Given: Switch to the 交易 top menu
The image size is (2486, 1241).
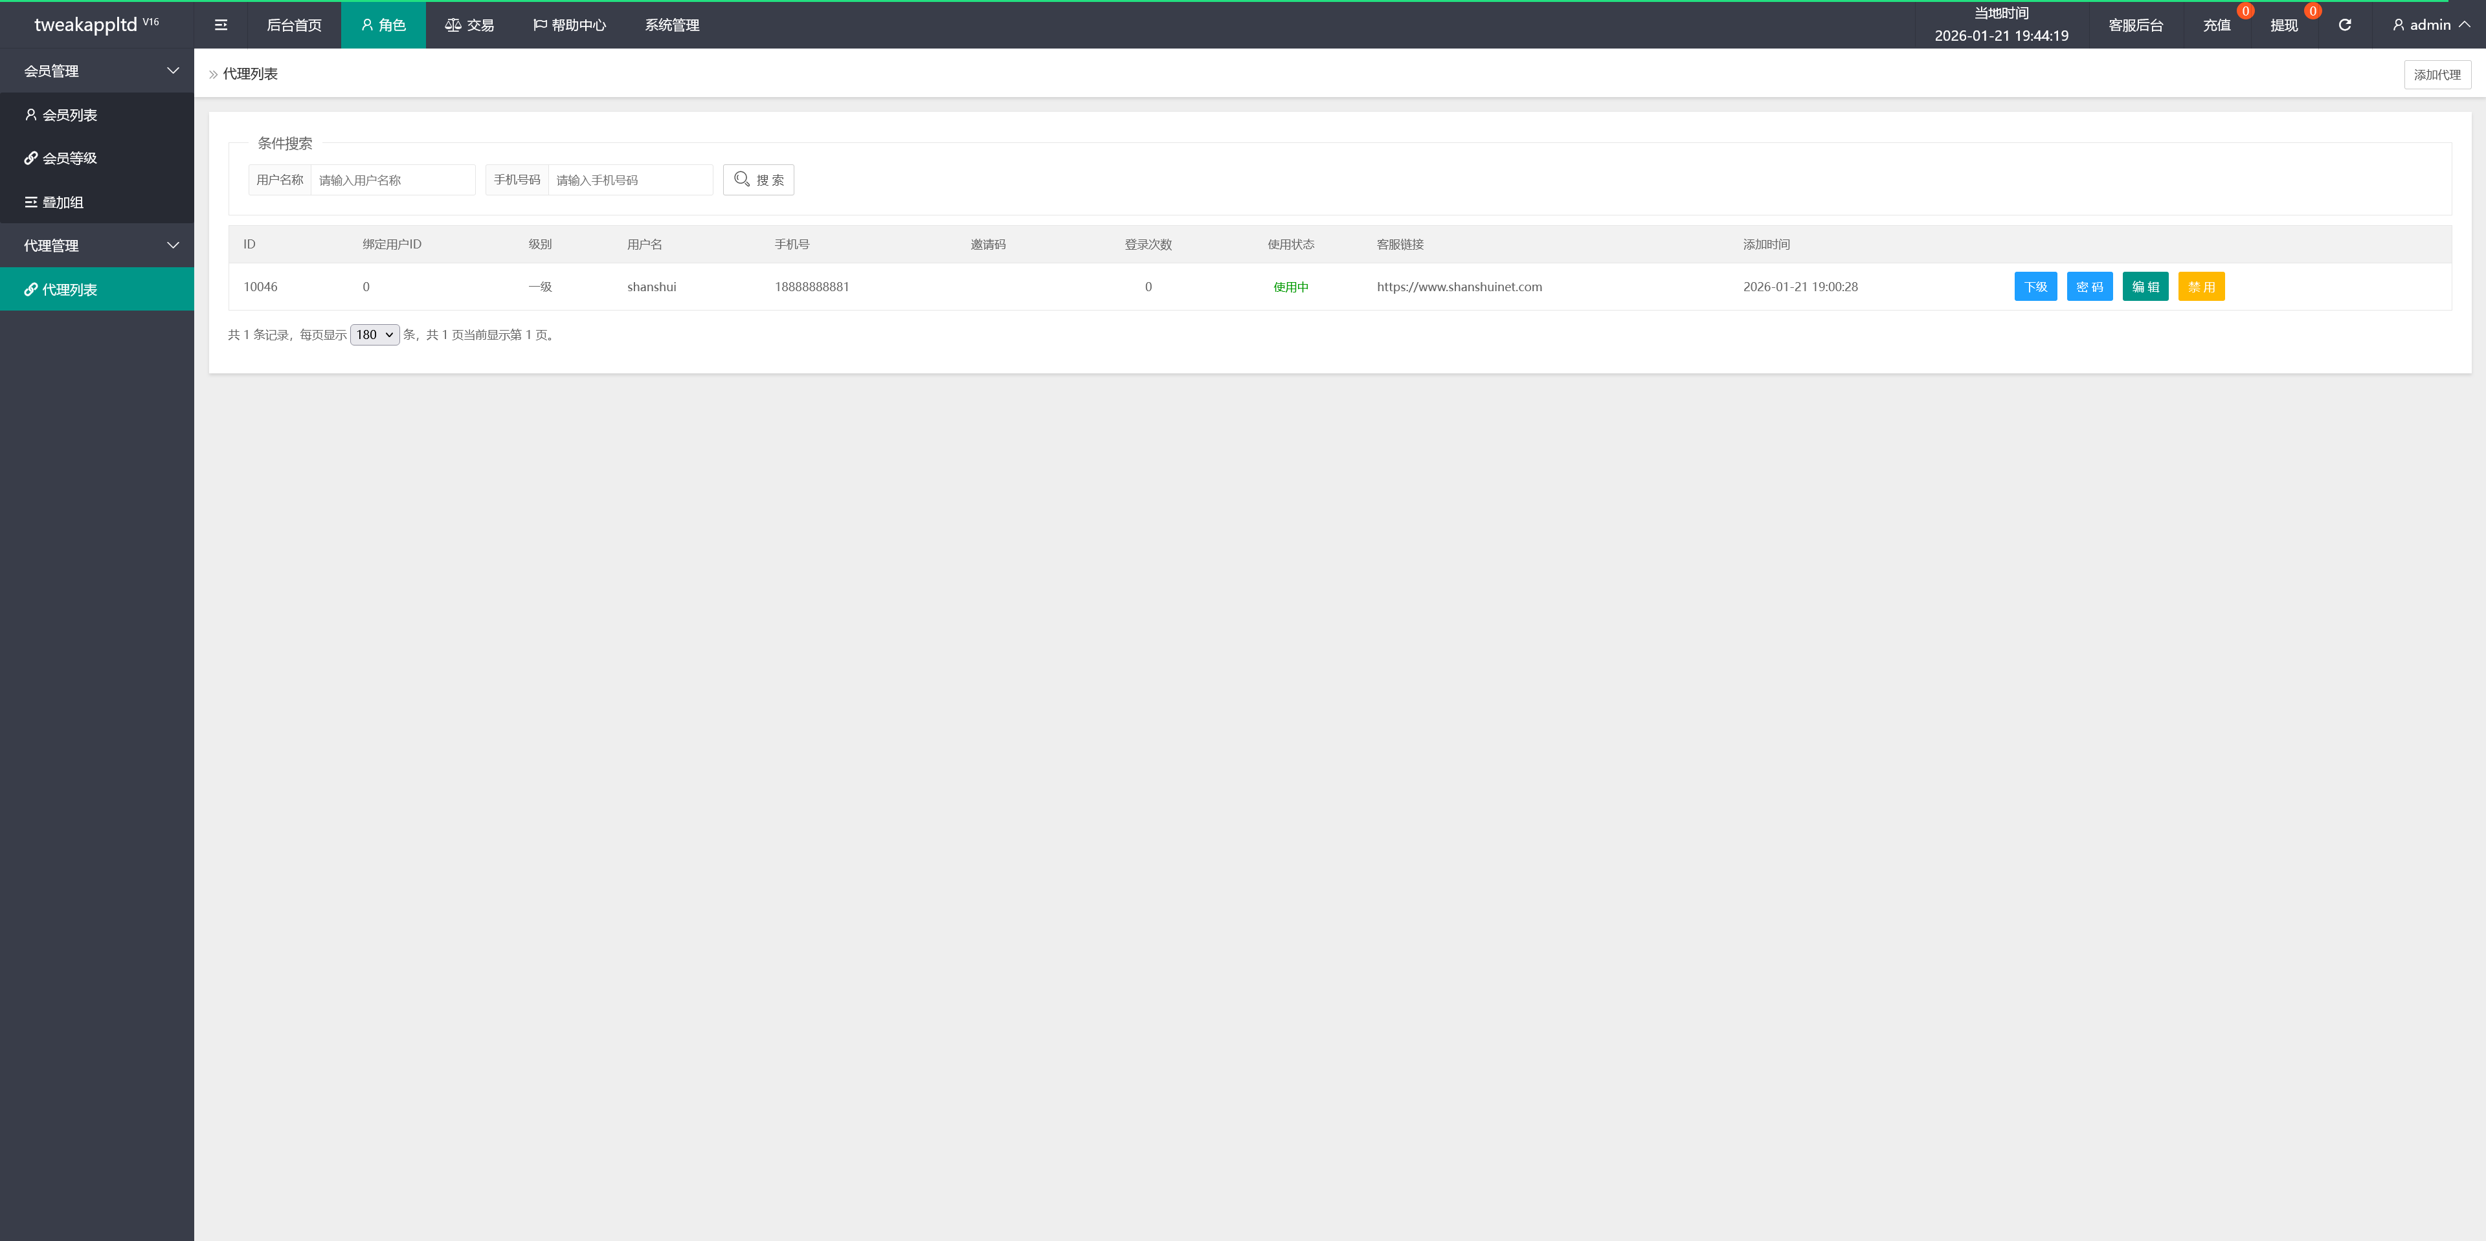Looking at the screenshot, I should [469, 25].
